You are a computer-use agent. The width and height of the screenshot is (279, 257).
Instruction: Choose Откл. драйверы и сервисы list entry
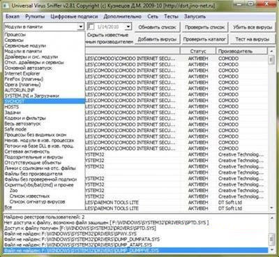click(44, 62)
